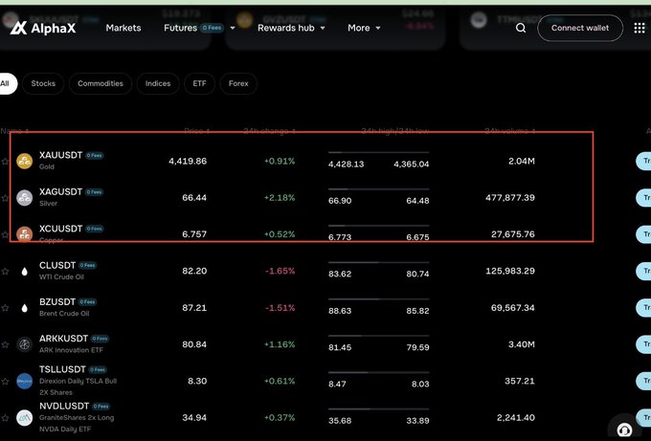Open the apps grid menu icon
The image size is (651, 441).
[x=640, y=28]
